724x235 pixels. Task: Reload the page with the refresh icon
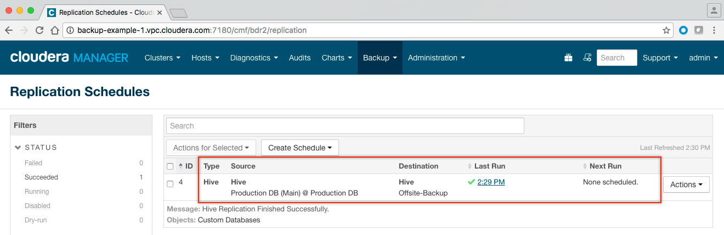(39, 31)
